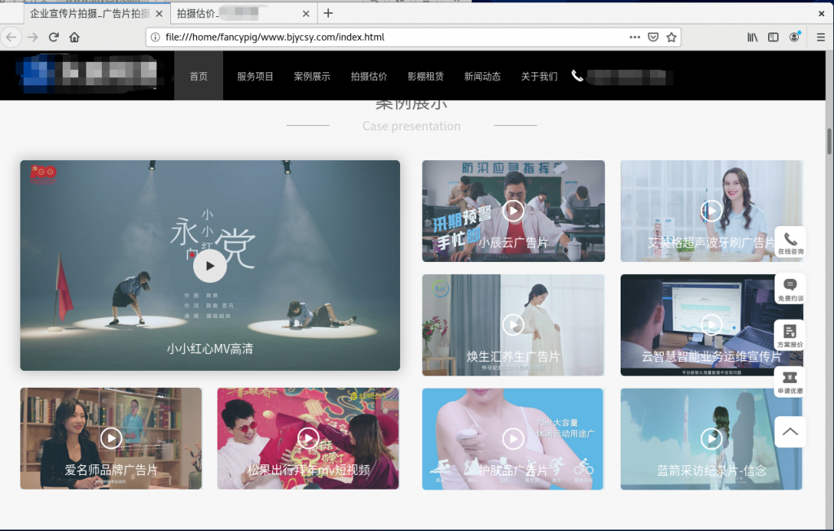Bookmark this page with the star
The height and width of the screenshot is (531, 834).
(671, 37)
